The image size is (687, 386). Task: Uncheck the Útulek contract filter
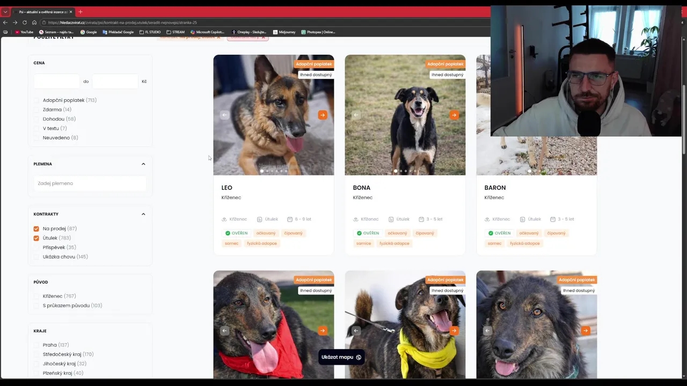click(x=36, y=238)
